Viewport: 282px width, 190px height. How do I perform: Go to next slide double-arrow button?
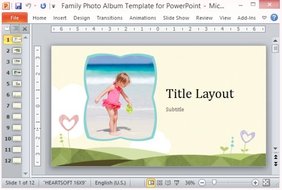coord(276,164)
